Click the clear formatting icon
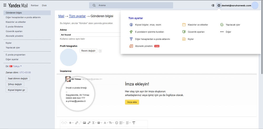 tap(134, 123)
